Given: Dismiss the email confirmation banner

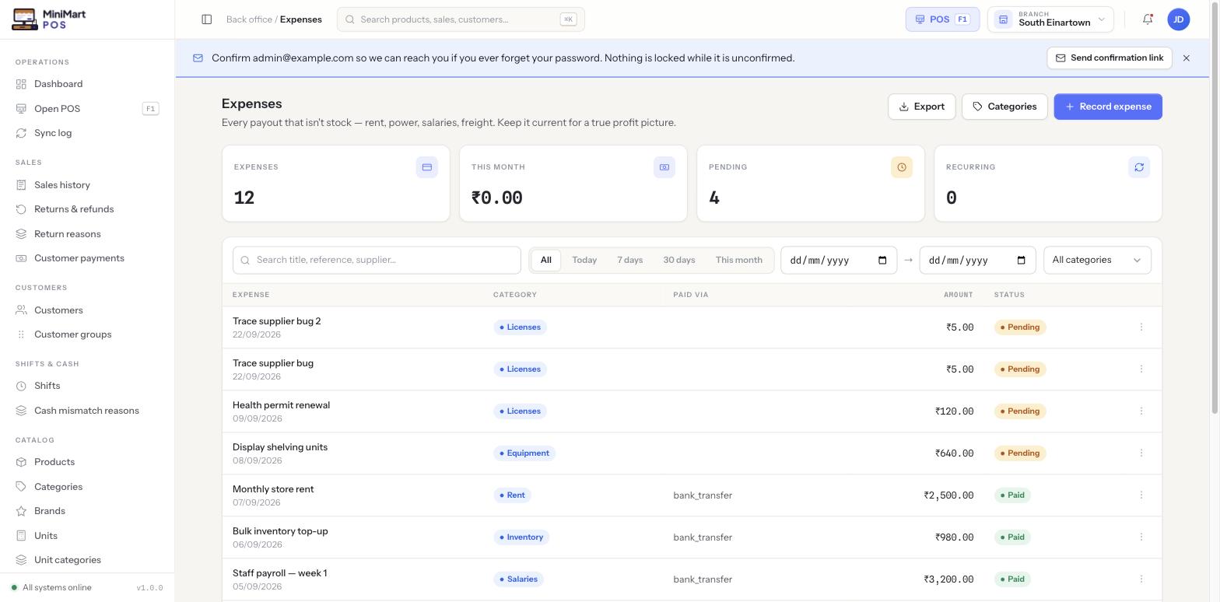Looking at the screenshot, I should click(x=1187, y=58).
